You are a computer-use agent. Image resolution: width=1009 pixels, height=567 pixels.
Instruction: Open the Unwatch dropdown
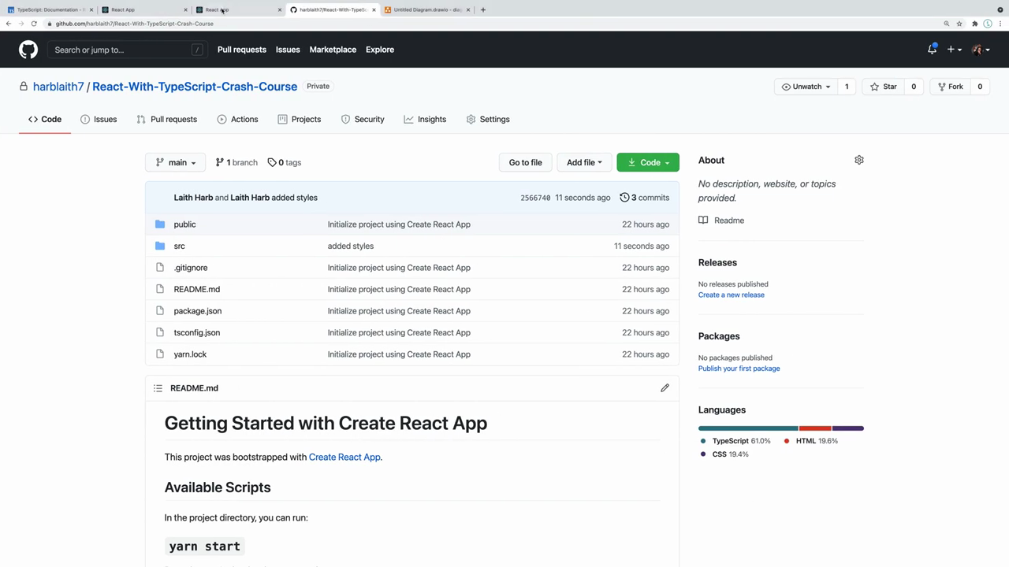[x=806, y=87]
